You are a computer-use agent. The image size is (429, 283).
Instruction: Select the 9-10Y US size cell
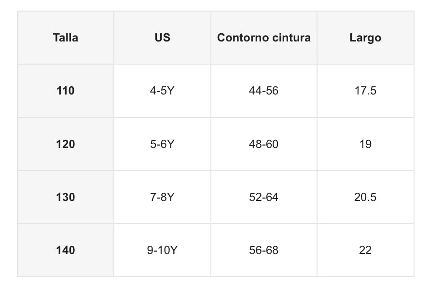pyautogui.click(x=162, y=250)
